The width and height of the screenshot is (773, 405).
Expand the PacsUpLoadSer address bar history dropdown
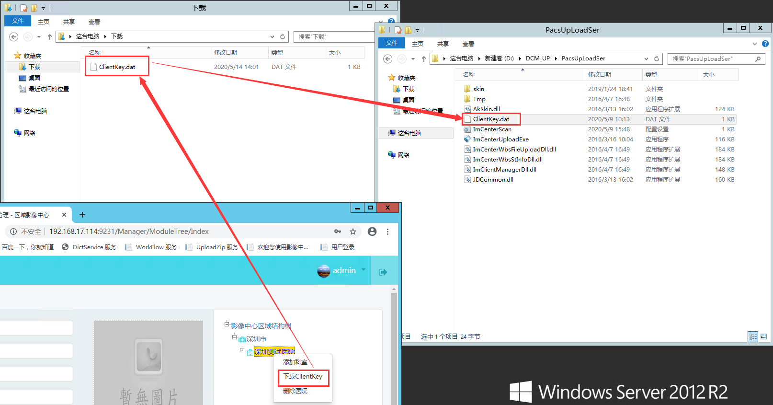(x=646, y=59)
